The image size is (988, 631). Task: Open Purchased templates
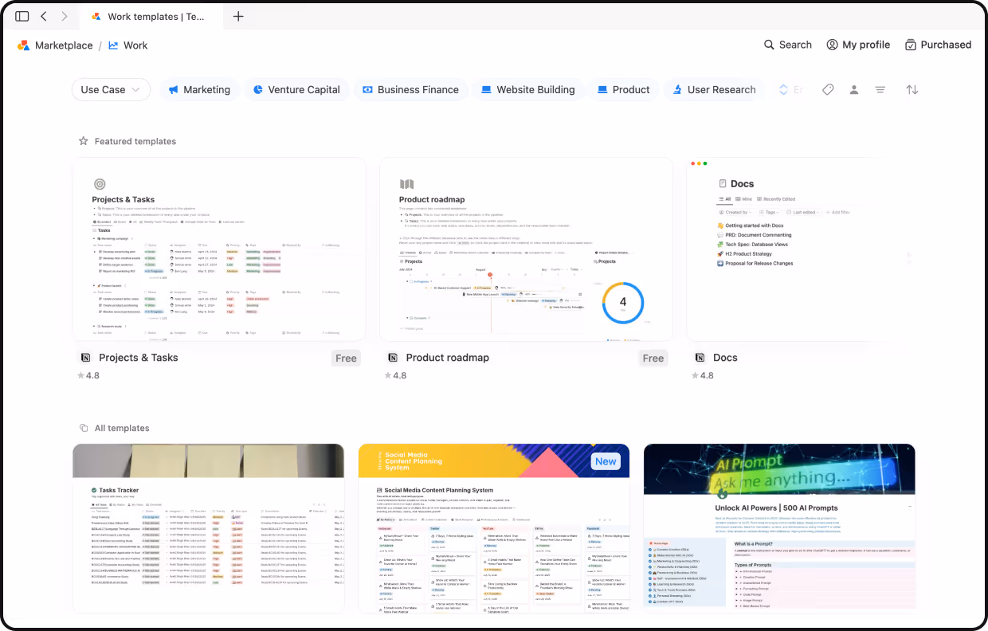click(938, 45)
